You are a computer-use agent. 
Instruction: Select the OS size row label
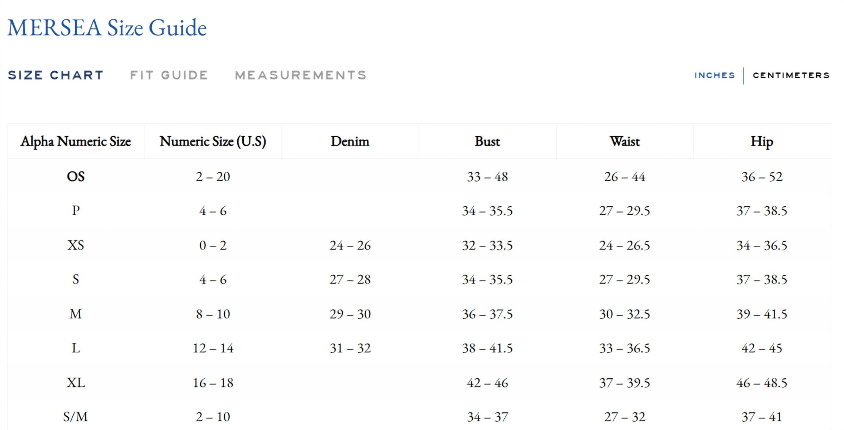click(x=76, y=176)
